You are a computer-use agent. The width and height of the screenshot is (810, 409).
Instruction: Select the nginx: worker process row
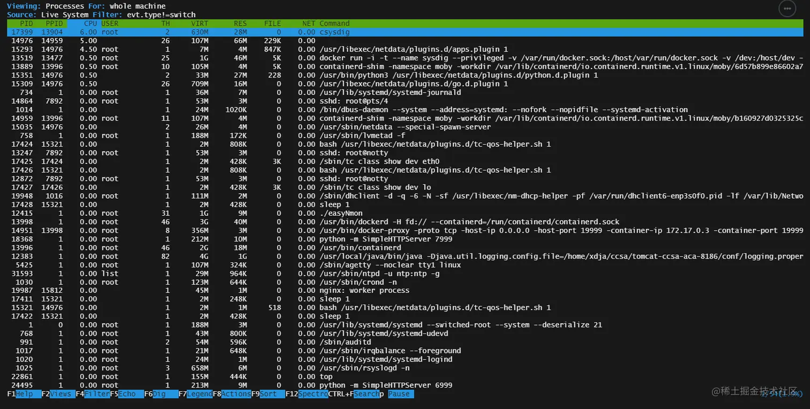(x=405, y=290)
